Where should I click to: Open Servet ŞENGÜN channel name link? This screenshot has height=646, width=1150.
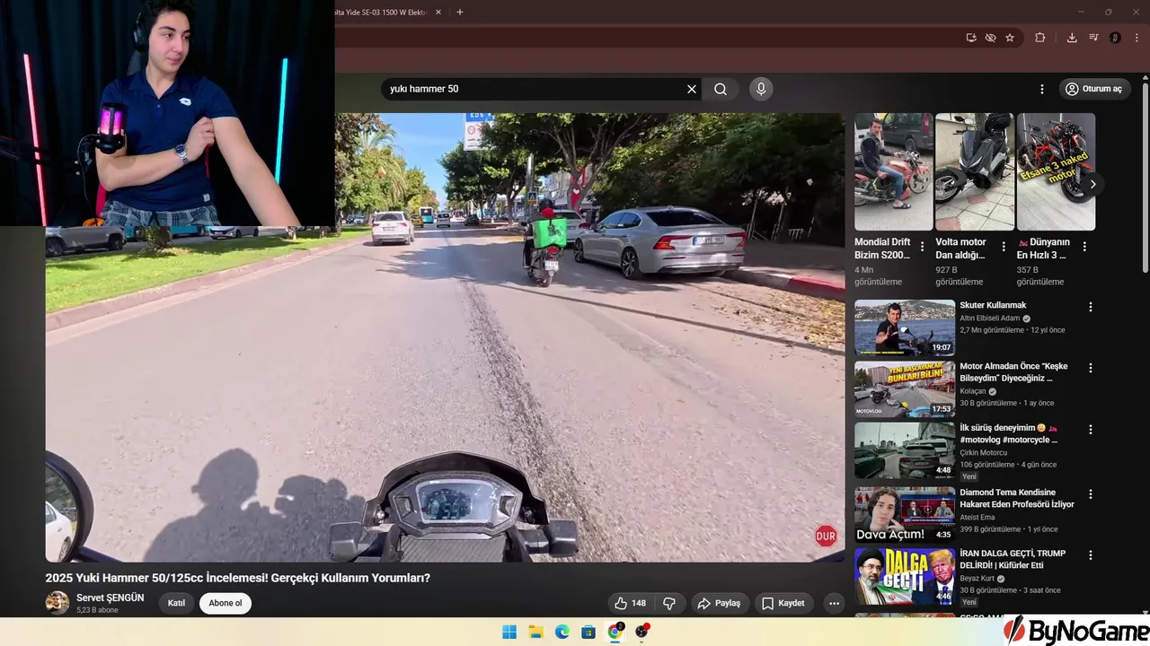pos(110,598)
